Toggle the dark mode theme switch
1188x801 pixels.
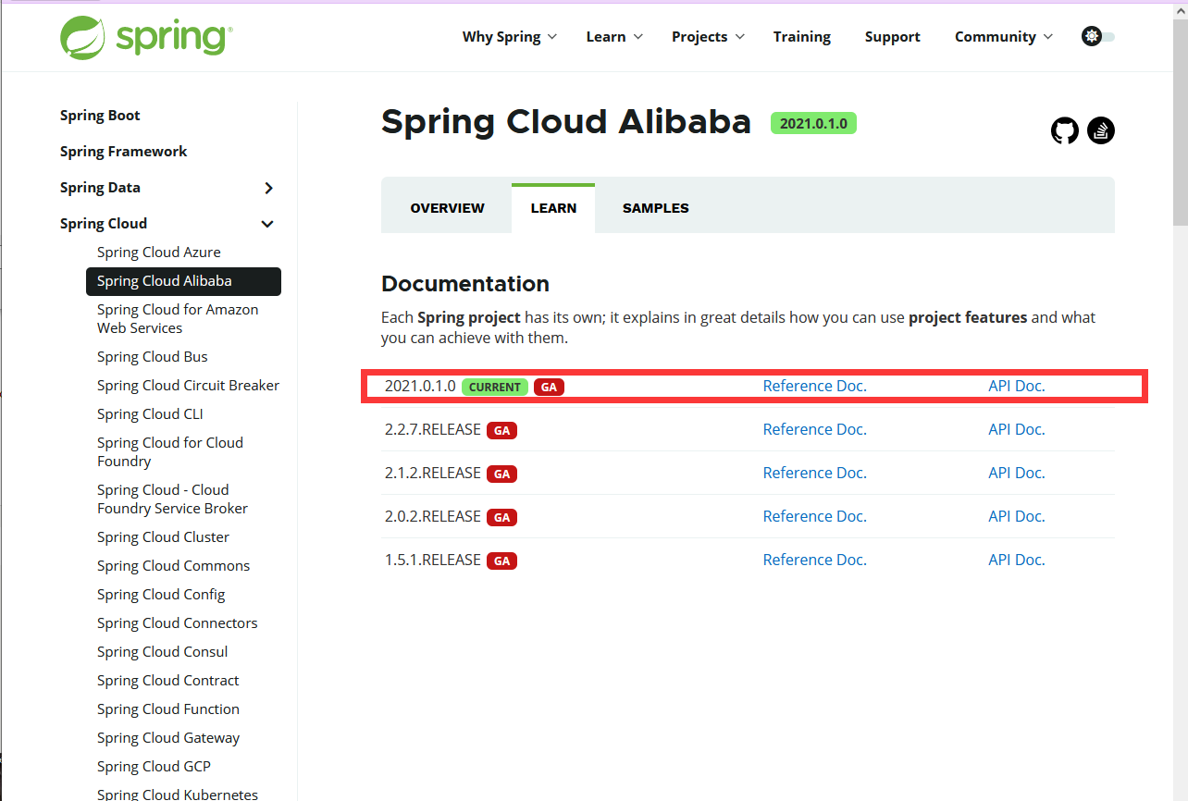[x=1098, y=36]
